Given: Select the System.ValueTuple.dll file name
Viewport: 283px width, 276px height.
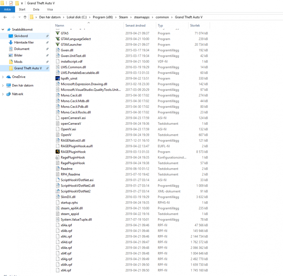Looking at the screenshot, I should tap(76, 219).
